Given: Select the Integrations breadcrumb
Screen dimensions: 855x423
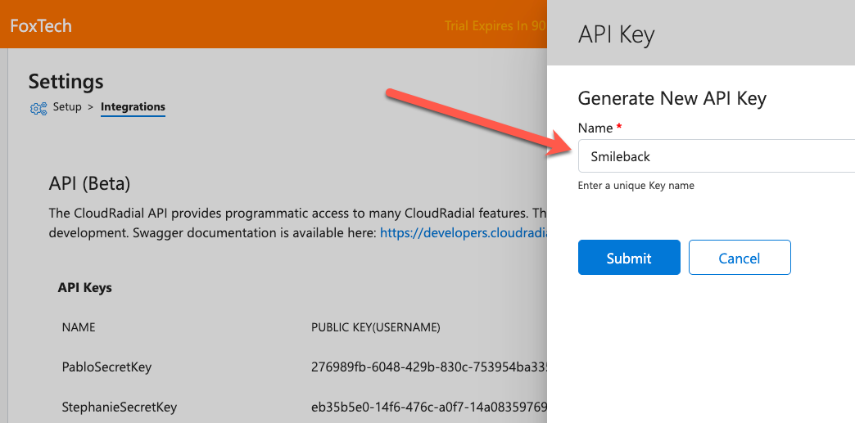Looking at the screenshot, I should tap(133, 107).
